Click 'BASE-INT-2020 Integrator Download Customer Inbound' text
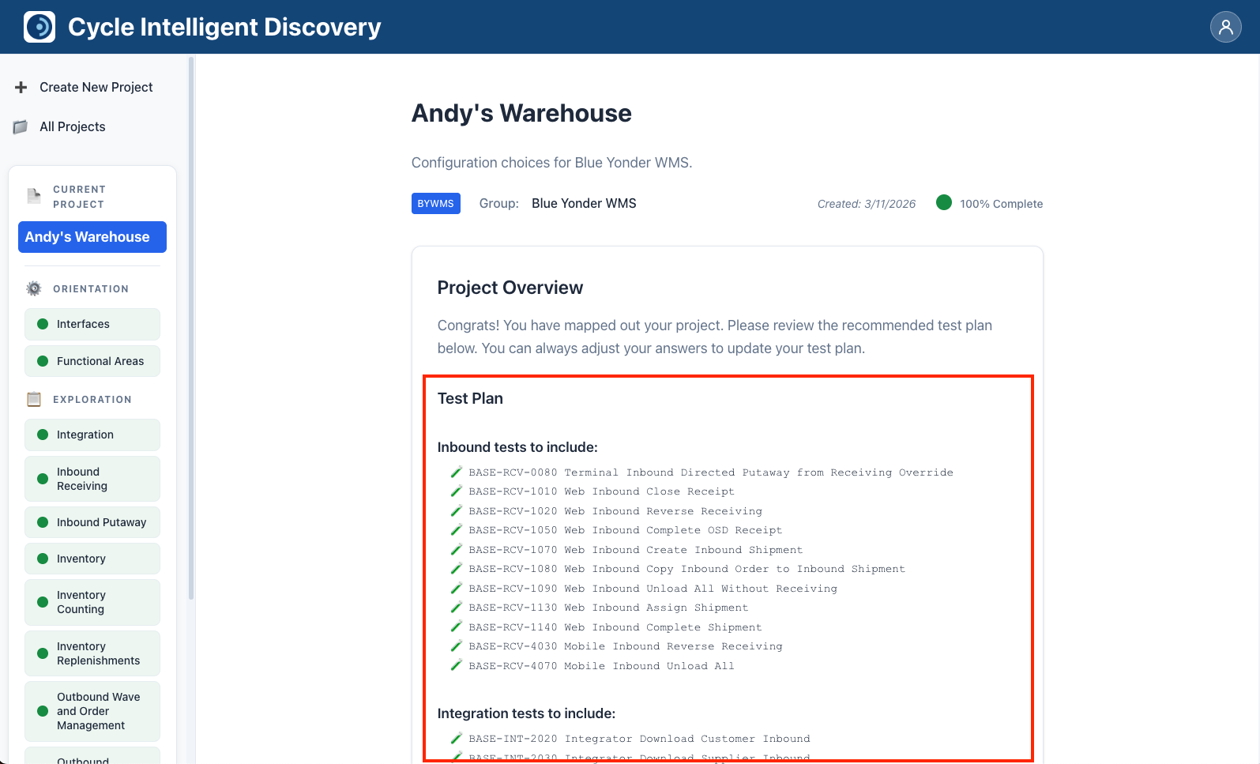1260x764 pixels. 639,739
